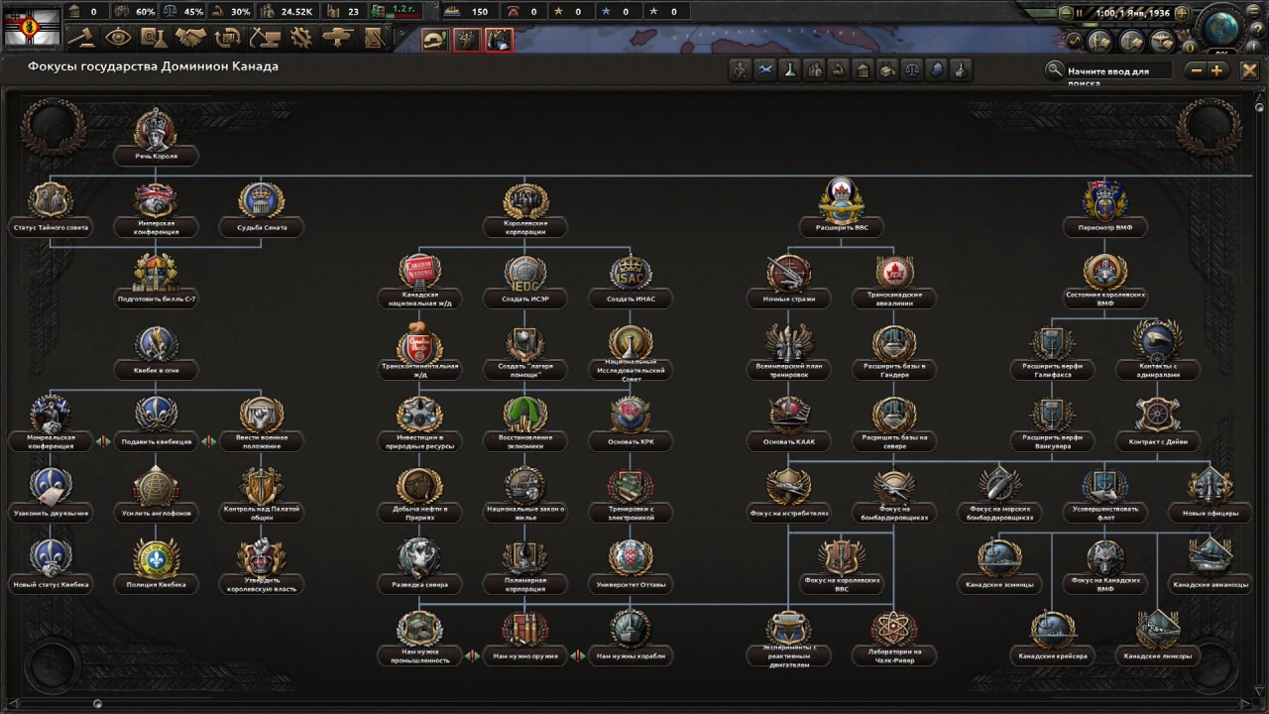The image size is (1269, 714).
Task: Open the research tab in top bar
Action: click(154, 39)
